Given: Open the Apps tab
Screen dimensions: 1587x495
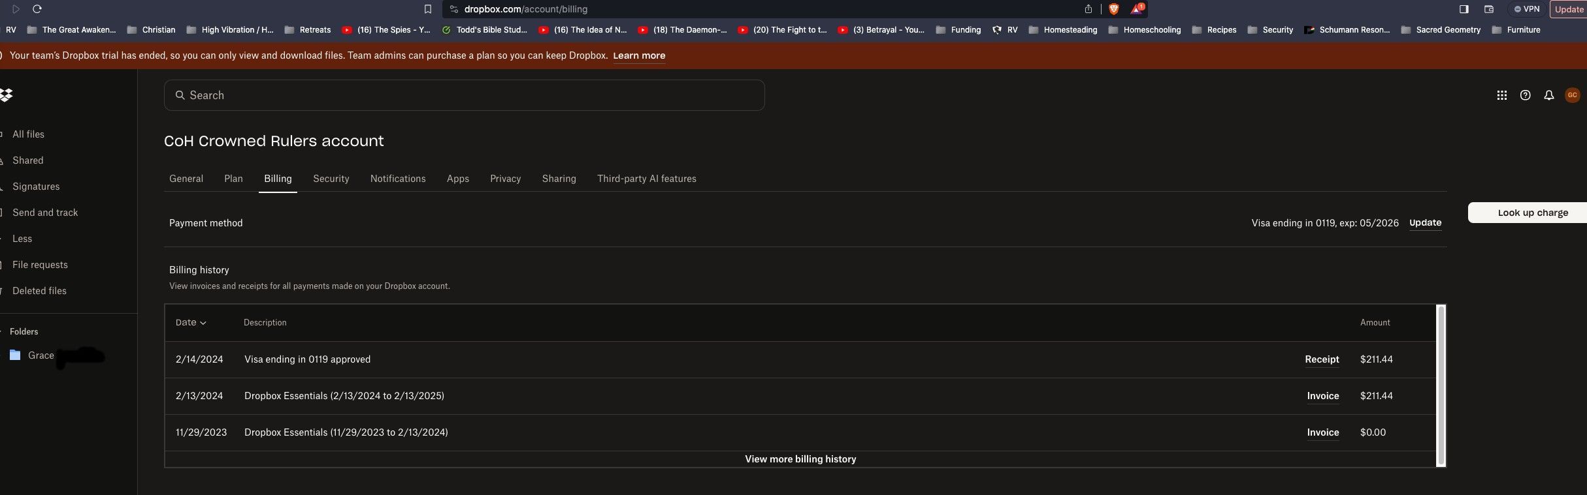Looking at the screenshot, I should (458, 179).
